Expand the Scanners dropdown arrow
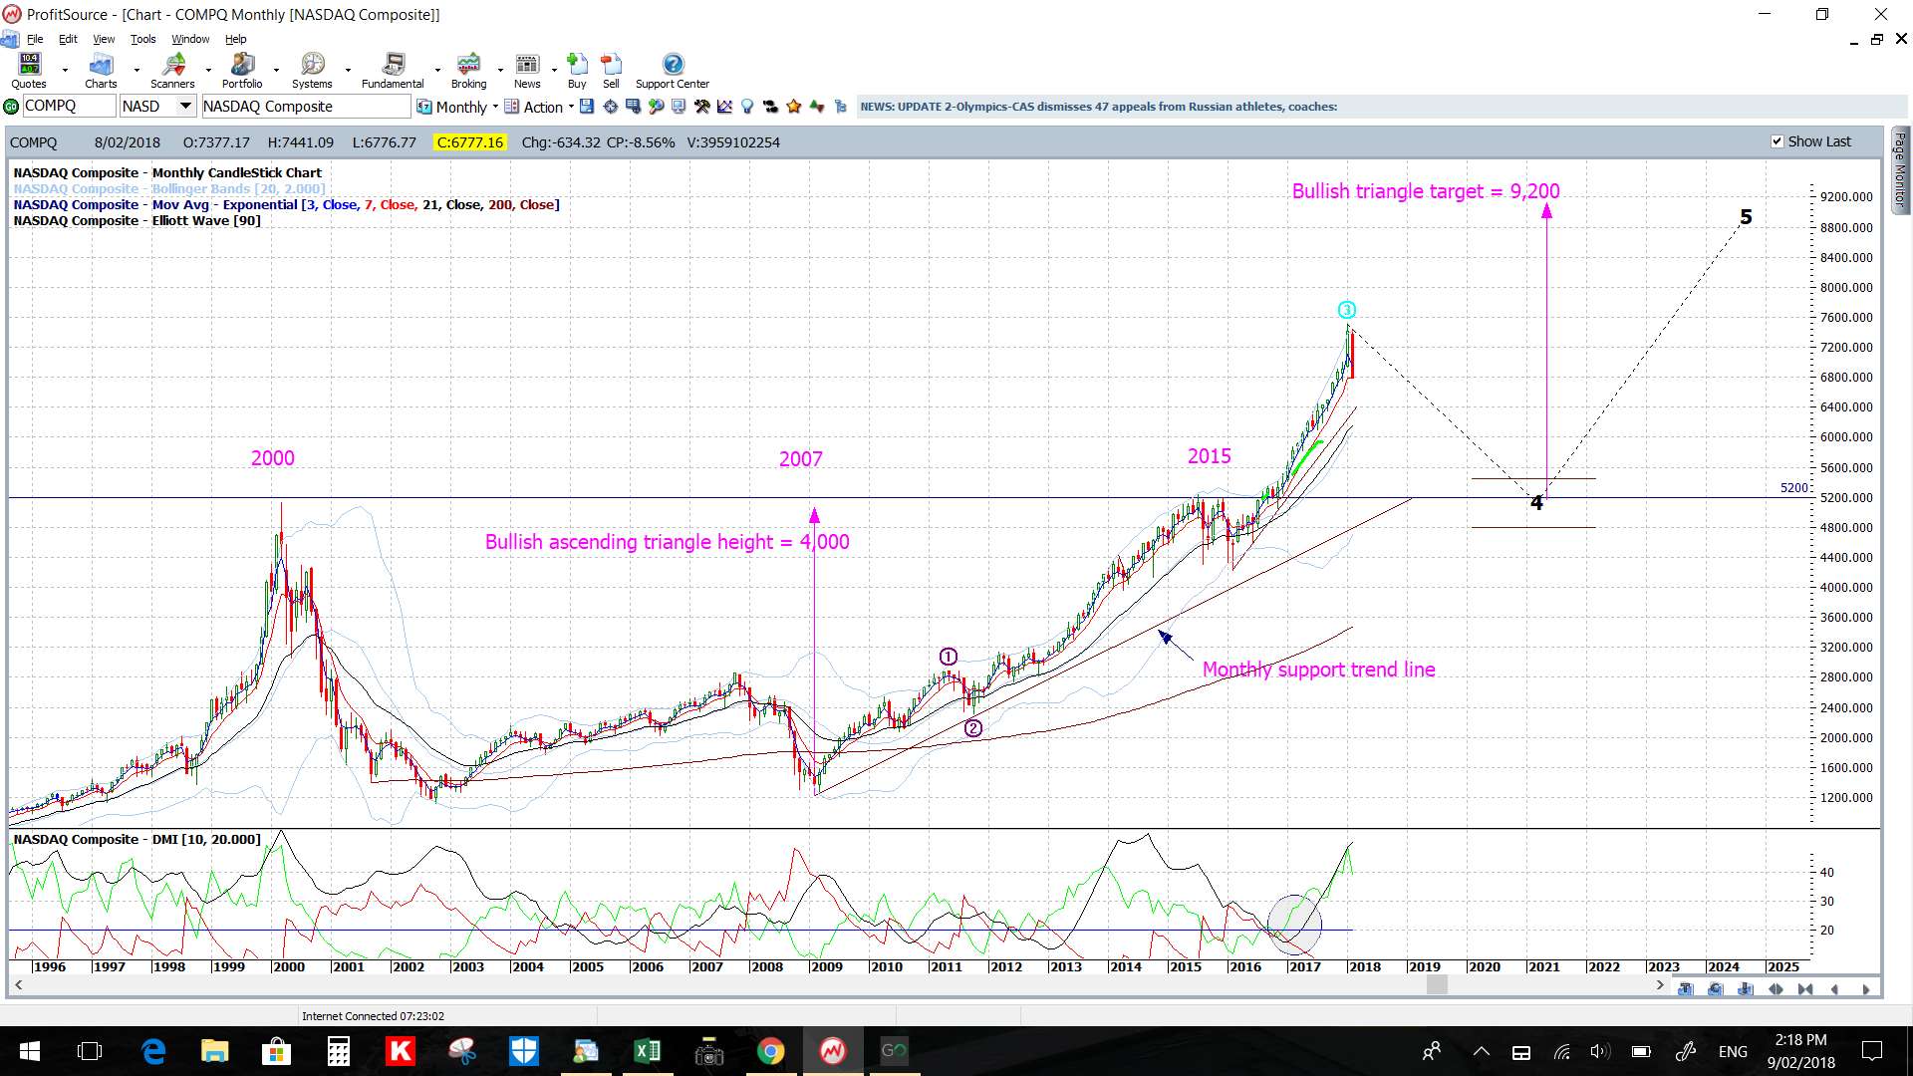This screenshot has width=1913, height=1076. pos(208,71)
